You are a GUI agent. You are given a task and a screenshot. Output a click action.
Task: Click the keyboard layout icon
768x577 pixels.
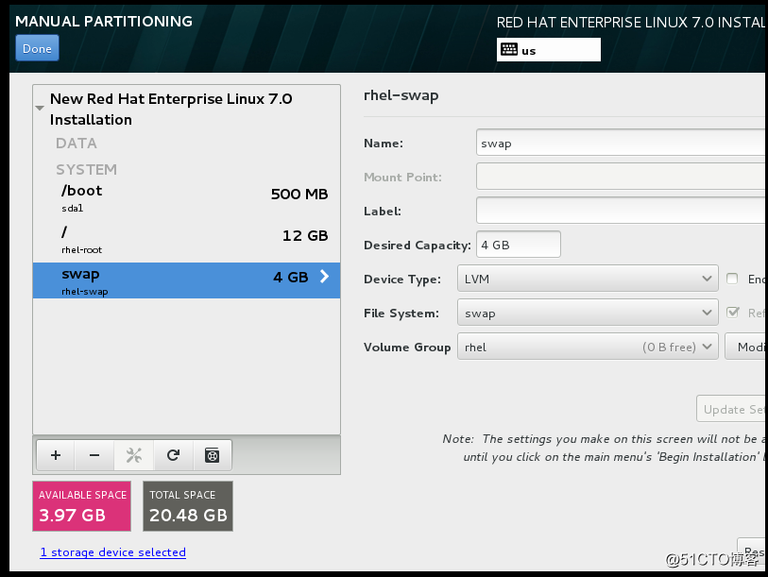click(509, 49)
